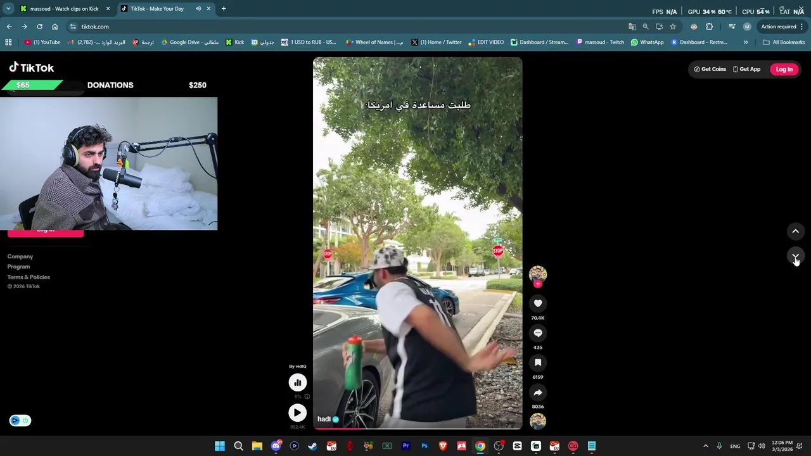Bookmark this page with the star
811x456 pixels.
click(x=673, y=27)
